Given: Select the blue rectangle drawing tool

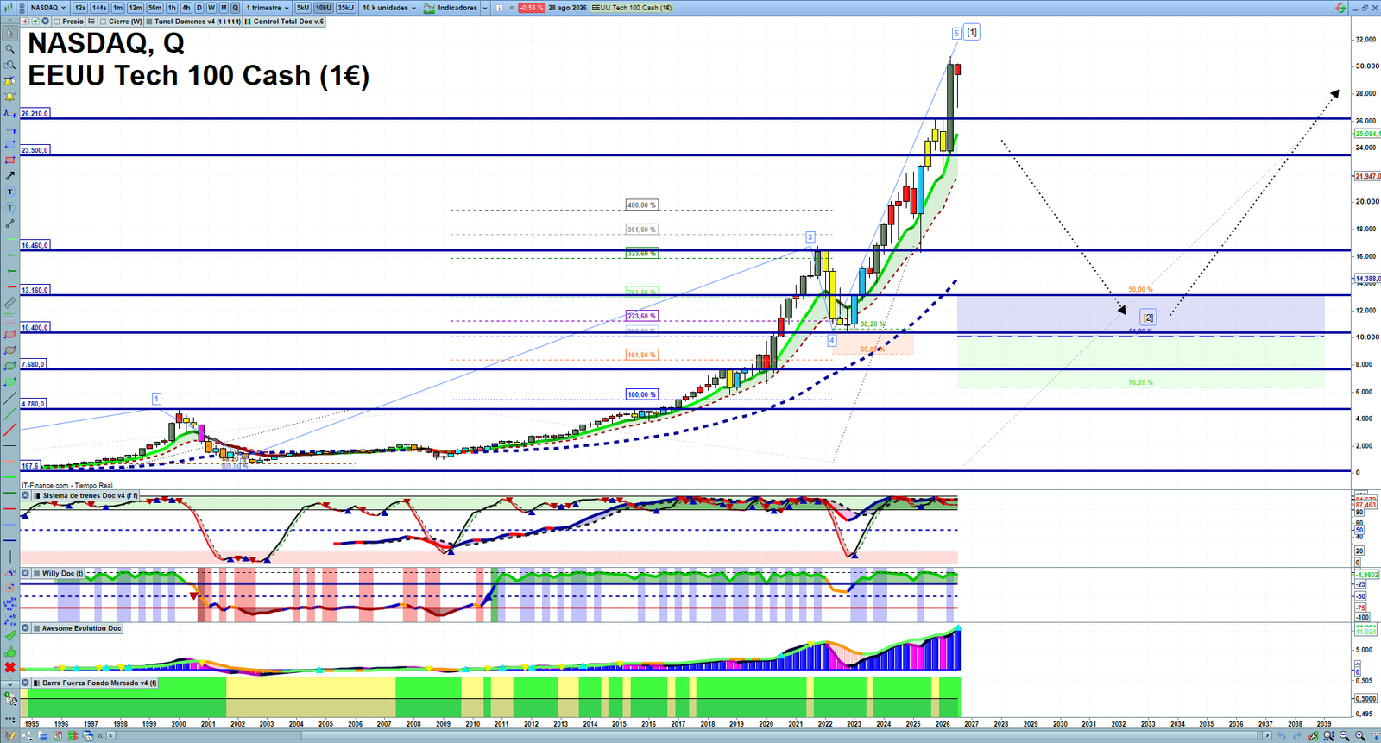Looking at the screenshot, I should (x=10, y=144).
